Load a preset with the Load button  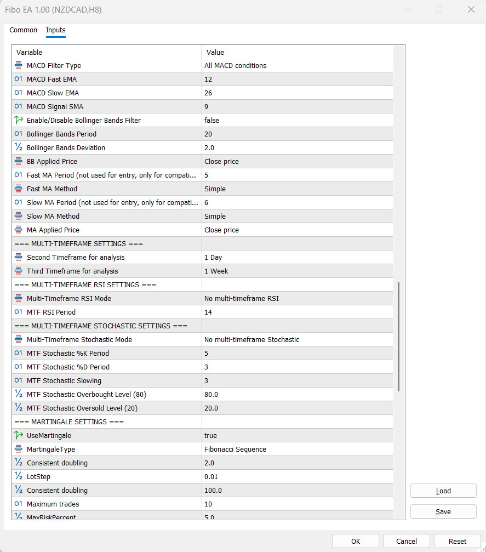443,491
